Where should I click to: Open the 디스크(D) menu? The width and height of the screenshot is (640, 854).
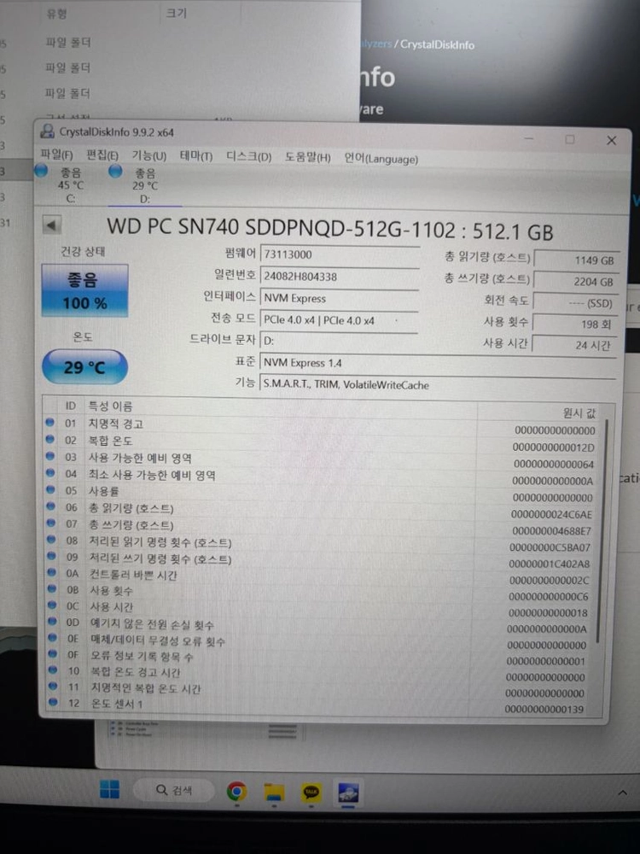pyautogui.click(x=248, y=157)
